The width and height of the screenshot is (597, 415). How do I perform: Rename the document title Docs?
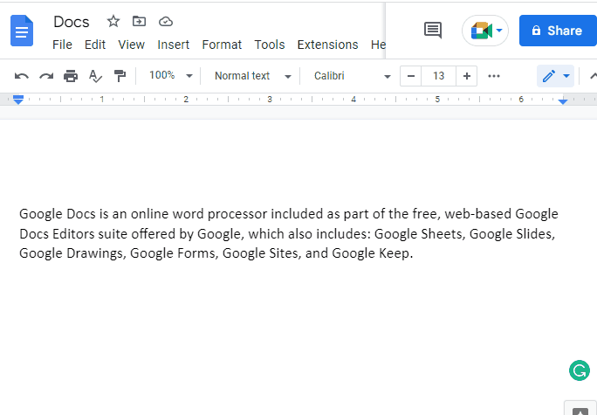(x=72, y=22)
